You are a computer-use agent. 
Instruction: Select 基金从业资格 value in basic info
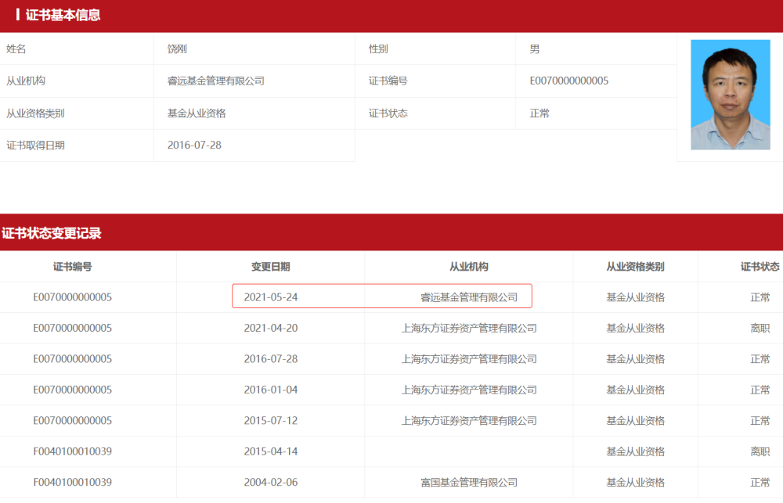coord(197,113)
